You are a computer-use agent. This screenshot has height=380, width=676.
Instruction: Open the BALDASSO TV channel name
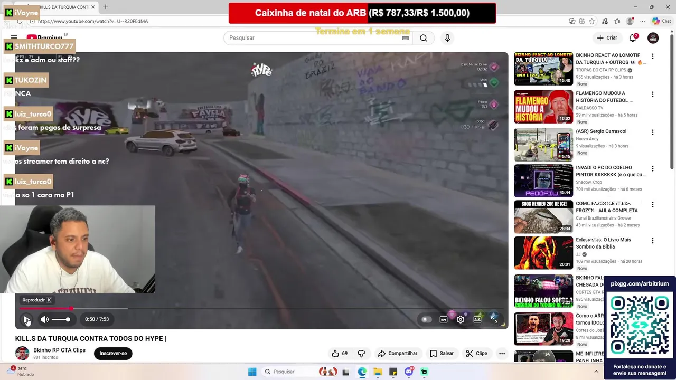pyautogui.click(x=589, y=108)
